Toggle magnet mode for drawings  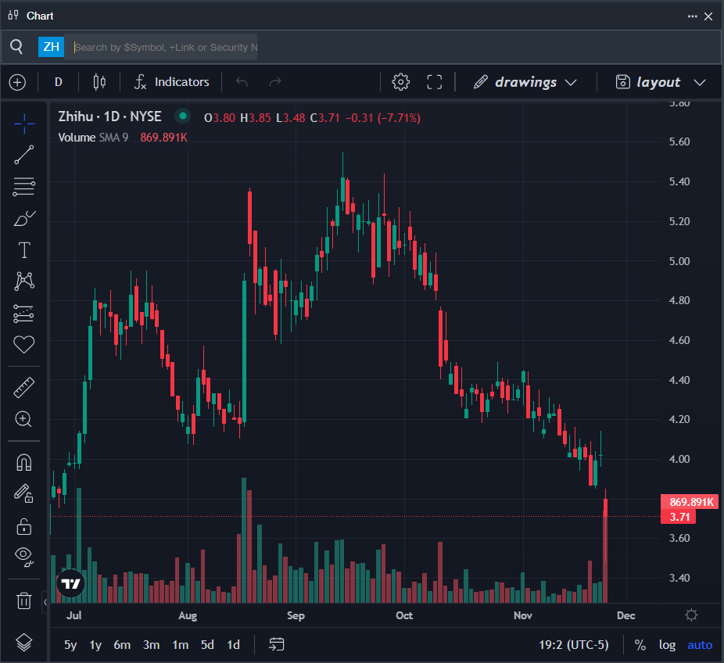[x=24, y=462]
